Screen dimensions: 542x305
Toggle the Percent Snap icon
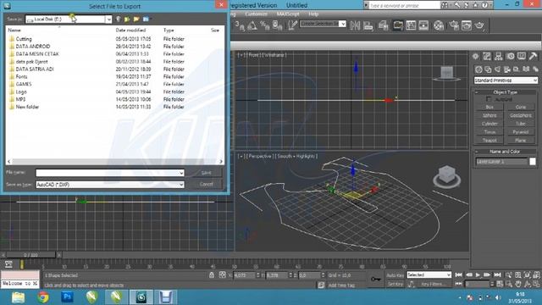click(265, 25)
